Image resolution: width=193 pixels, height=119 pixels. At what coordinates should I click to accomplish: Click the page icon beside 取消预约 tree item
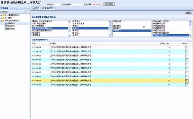click(6, 26)
